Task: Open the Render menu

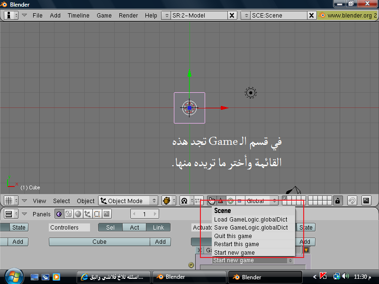Action: coord(128,16)
